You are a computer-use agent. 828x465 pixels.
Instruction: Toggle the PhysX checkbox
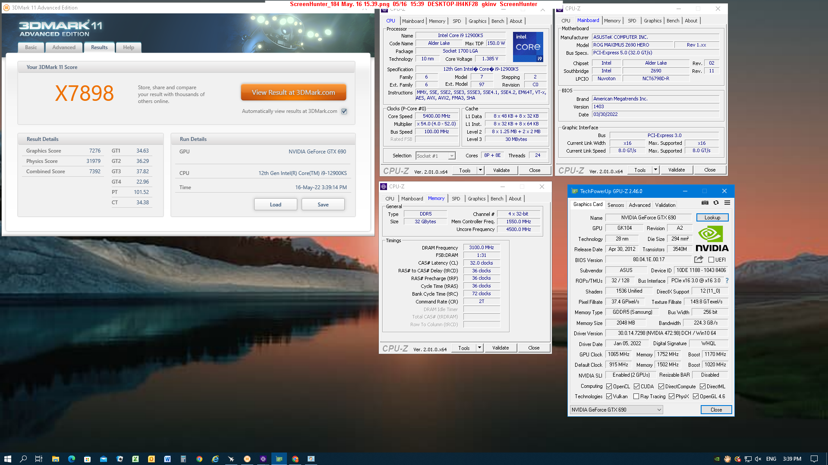(671, 396)
